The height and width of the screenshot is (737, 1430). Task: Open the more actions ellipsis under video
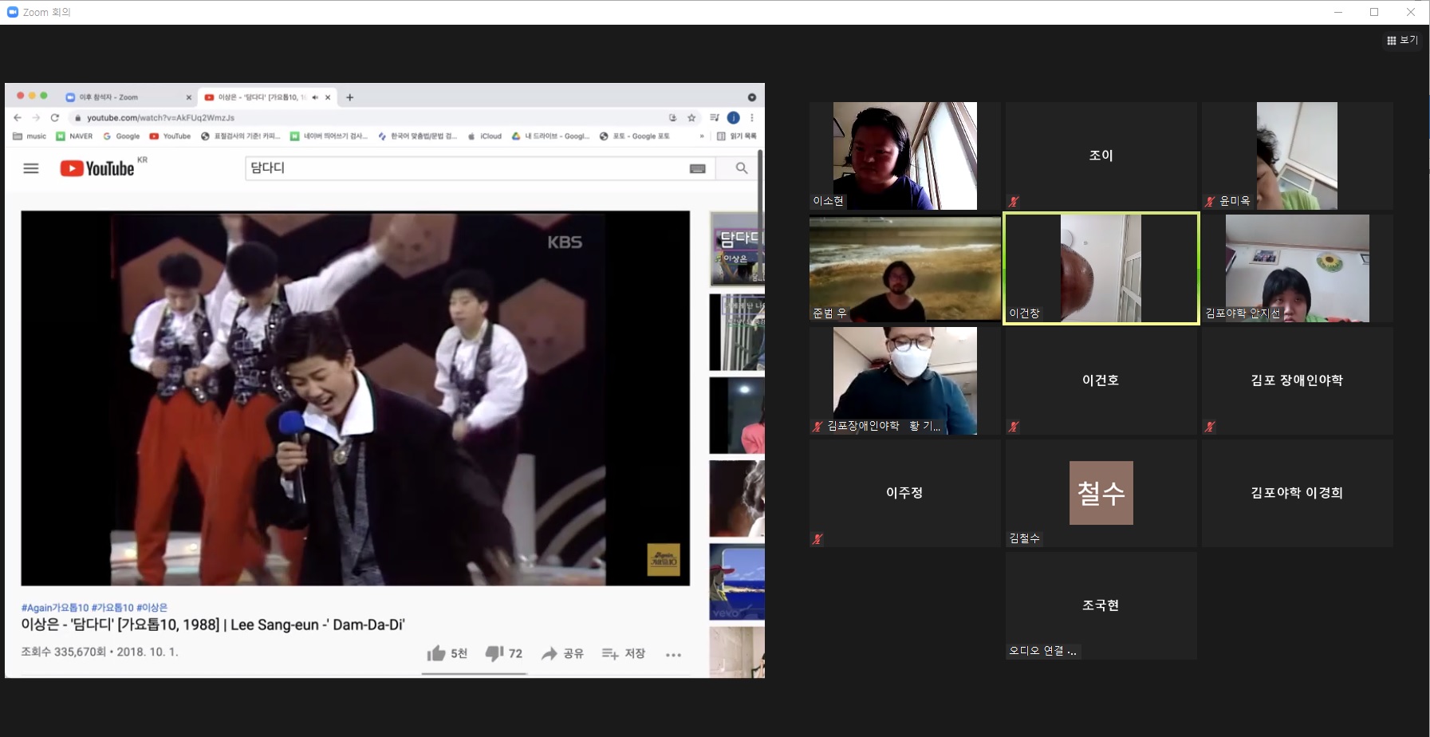coord(674,655)
